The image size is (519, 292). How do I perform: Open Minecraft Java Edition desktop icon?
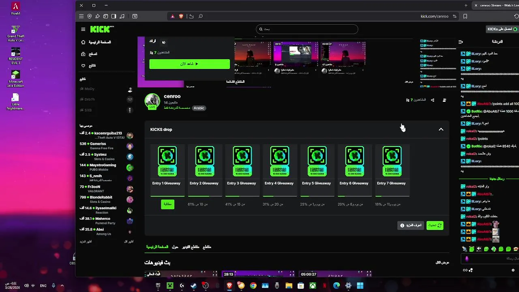coord(15,79)
